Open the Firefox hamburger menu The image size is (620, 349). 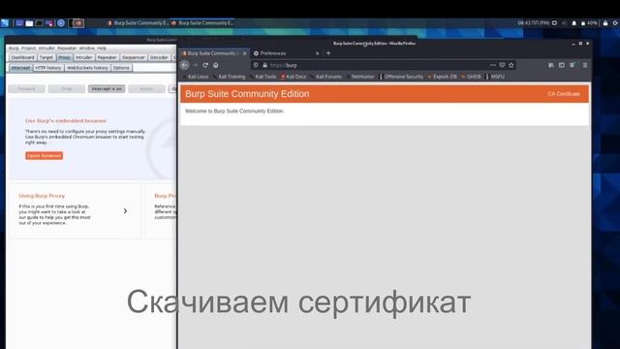585,65
